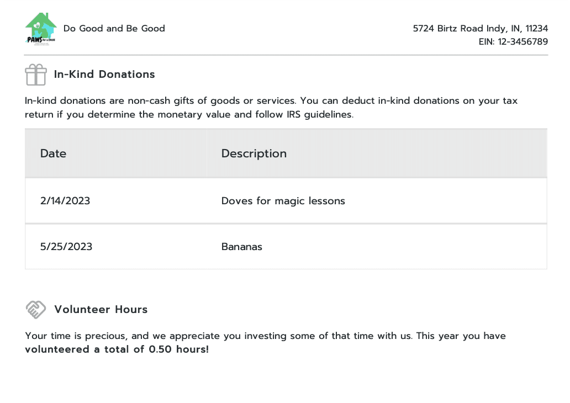This screenshot has height=403, width=570.
Task: Click the handshake Volunteer Hours icon
Action: coord(35,309)
